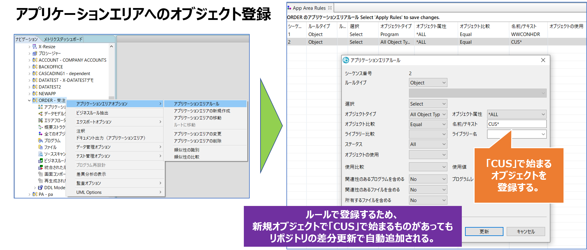Click the 再生成された node icon
587x250 pixels.
click(x=40, y=181)
